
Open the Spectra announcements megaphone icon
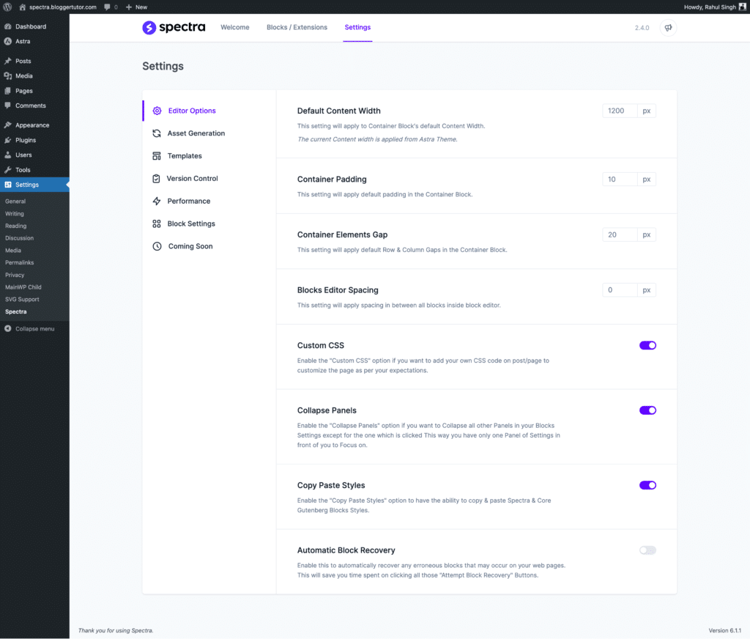(667, 27)
